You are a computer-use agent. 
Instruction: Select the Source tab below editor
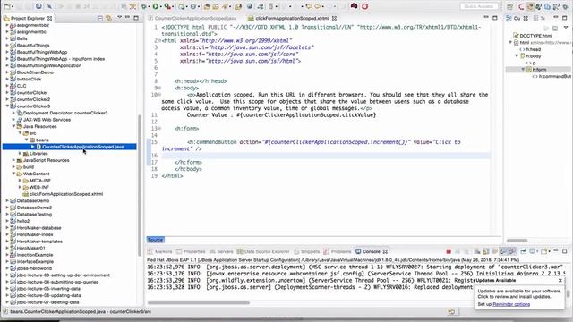(x=155, y=240)
